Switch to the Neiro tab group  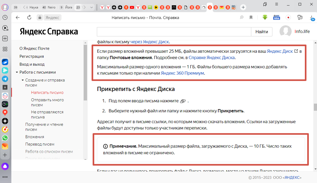click(49, 7)
